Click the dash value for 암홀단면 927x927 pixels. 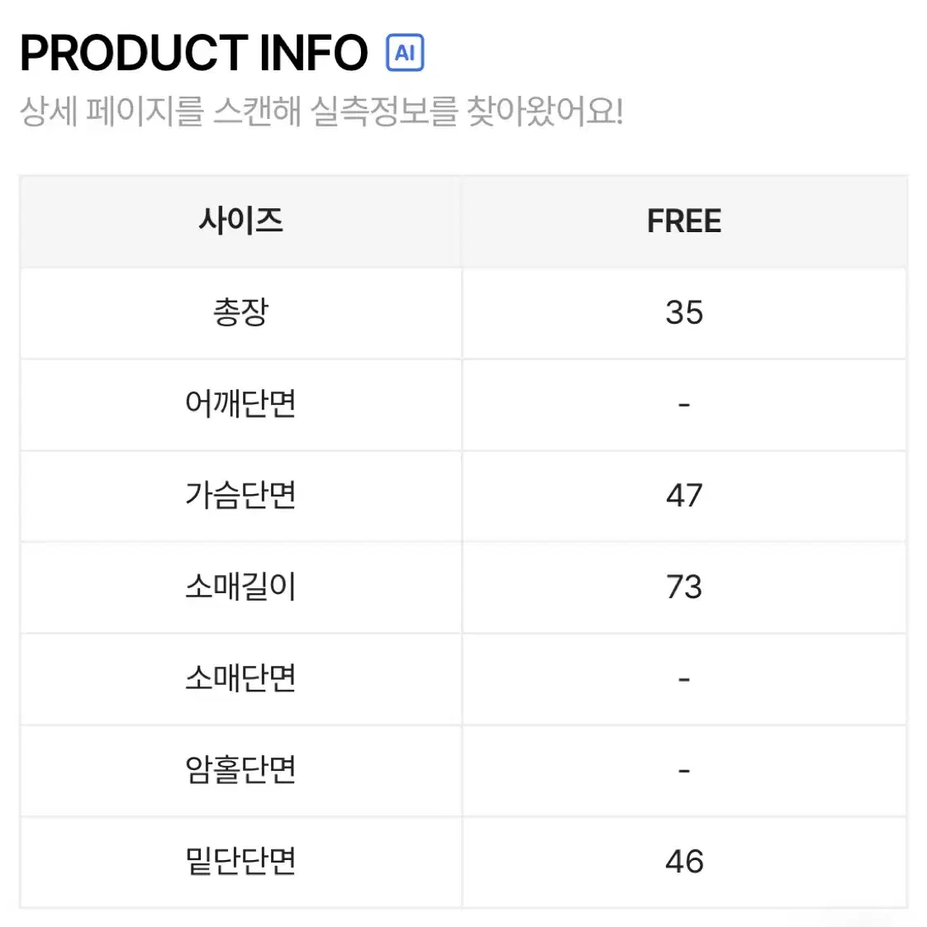pos(684,770)
